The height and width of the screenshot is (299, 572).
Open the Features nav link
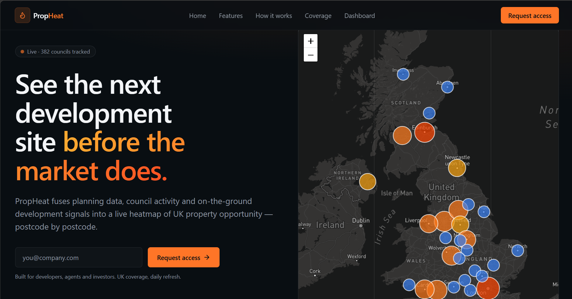[x=231, y=16]
